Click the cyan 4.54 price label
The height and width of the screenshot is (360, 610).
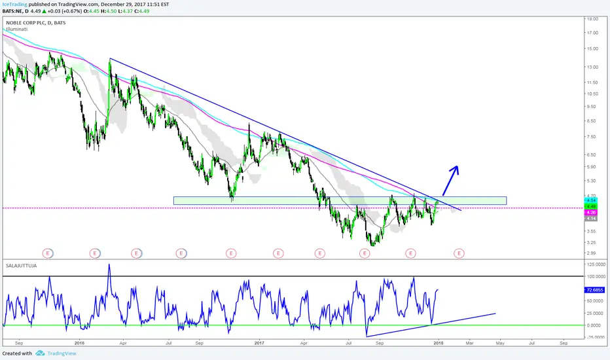tap(591, 200)
